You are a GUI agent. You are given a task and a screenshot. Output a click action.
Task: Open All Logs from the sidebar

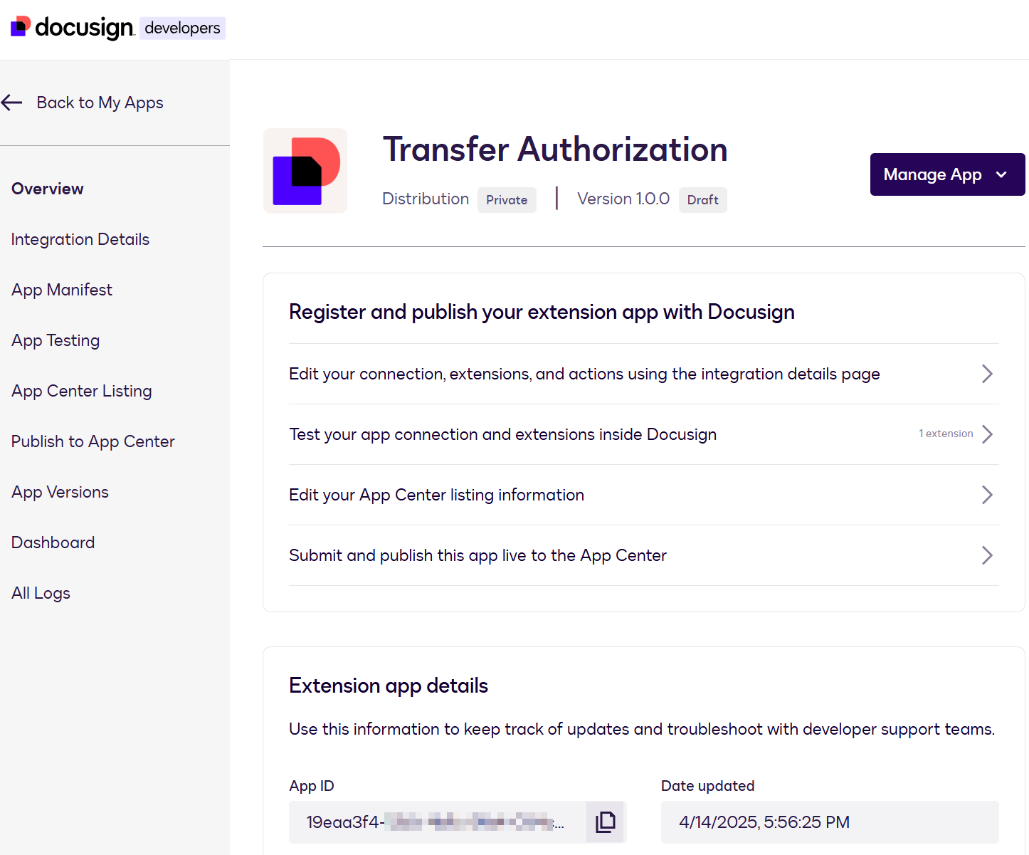[x=41, y=592]
